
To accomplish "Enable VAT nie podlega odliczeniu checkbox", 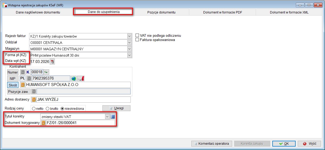I will click(x=137, y=35).
